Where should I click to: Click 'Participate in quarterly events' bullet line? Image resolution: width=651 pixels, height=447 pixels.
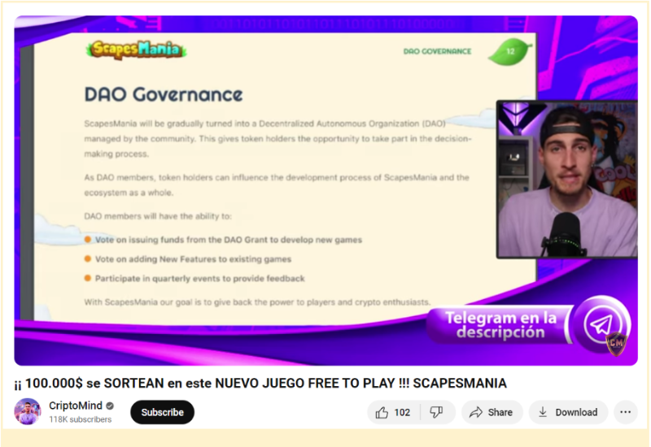click(194, 279)
